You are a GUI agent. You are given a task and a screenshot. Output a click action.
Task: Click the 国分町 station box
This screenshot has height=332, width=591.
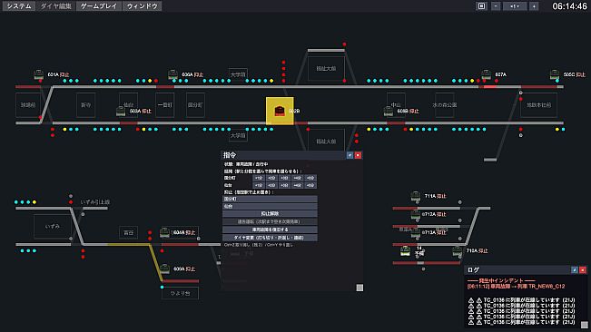click(x=195, y=105)
